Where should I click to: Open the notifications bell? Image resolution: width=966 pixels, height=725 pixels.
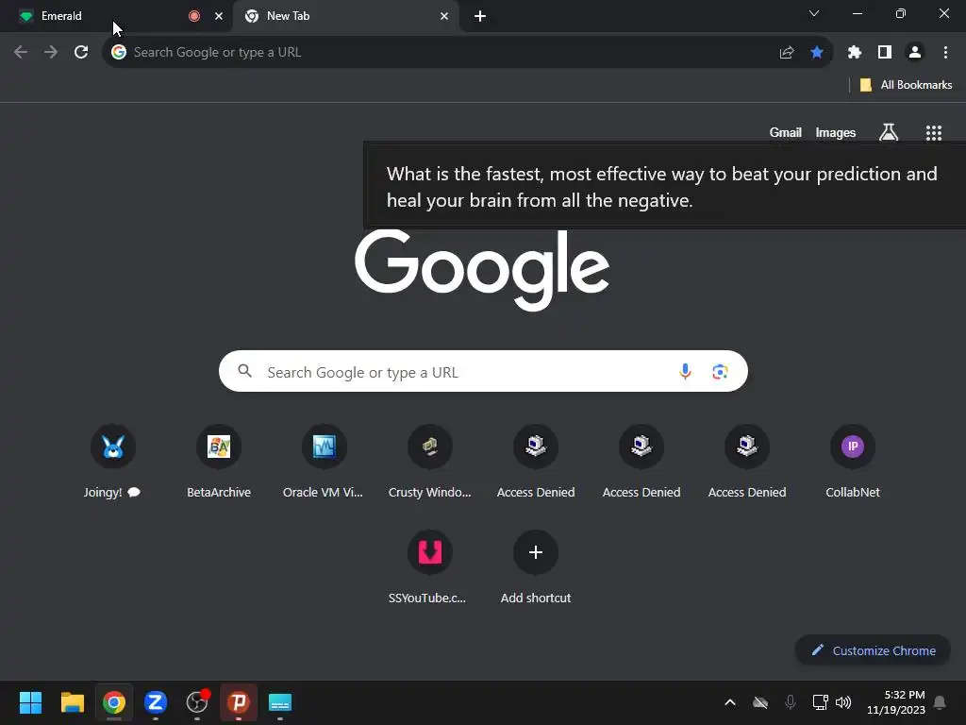pos(940,702)
